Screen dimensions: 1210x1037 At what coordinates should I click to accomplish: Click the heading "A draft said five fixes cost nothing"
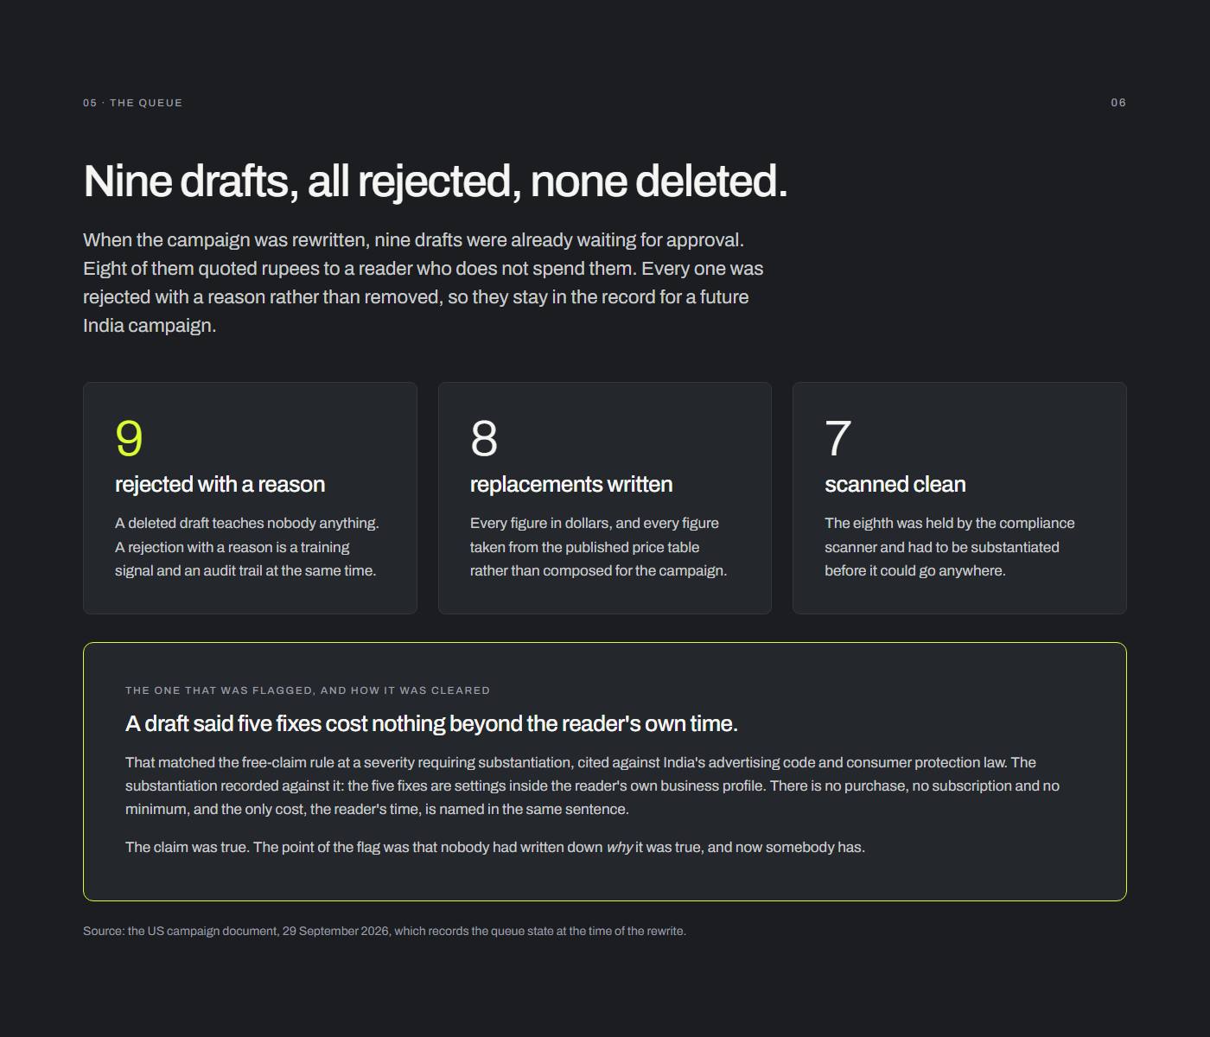coord(431,723)
